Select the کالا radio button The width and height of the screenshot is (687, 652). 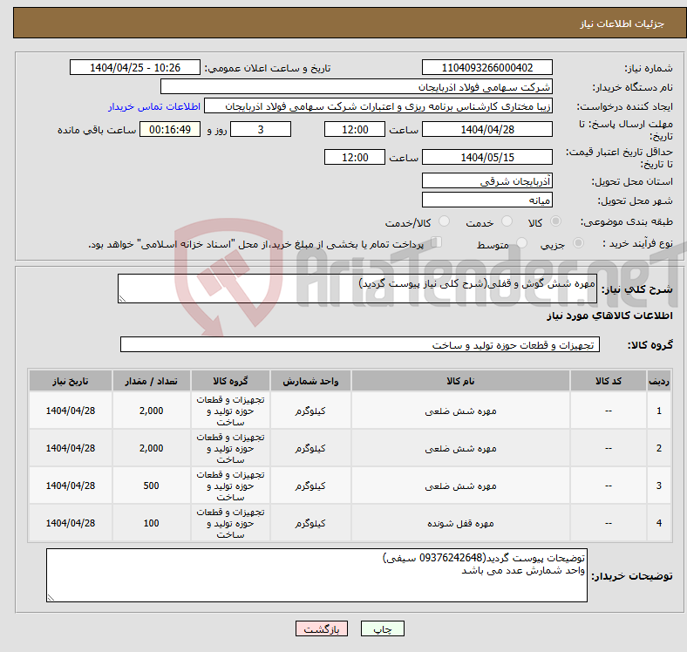555,221
